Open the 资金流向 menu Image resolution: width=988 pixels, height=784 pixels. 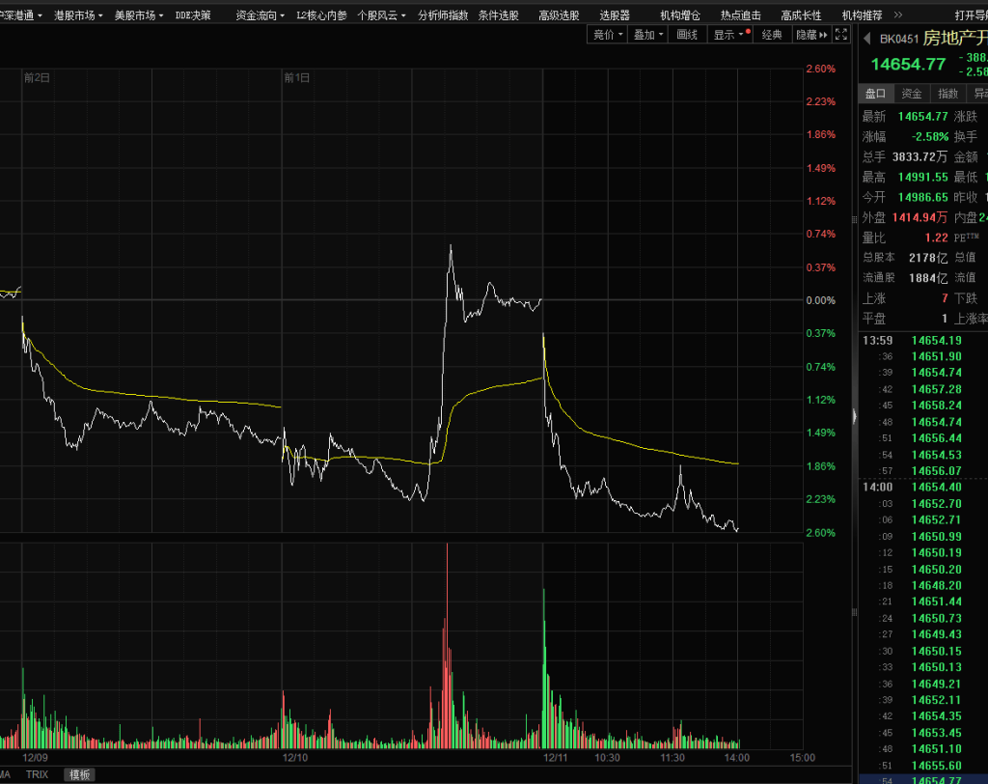pos(261,15)
